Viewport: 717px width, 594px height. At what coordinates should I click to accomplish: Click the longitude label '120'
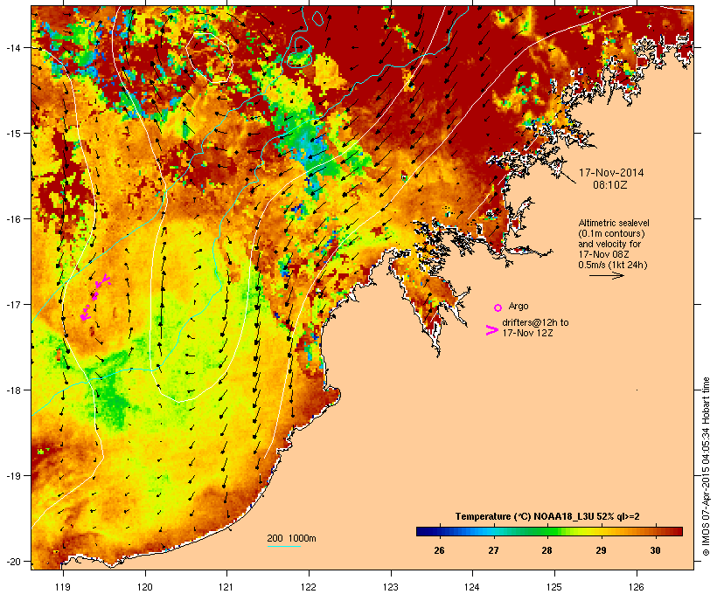pyautogui.click(x=145, y=587)
